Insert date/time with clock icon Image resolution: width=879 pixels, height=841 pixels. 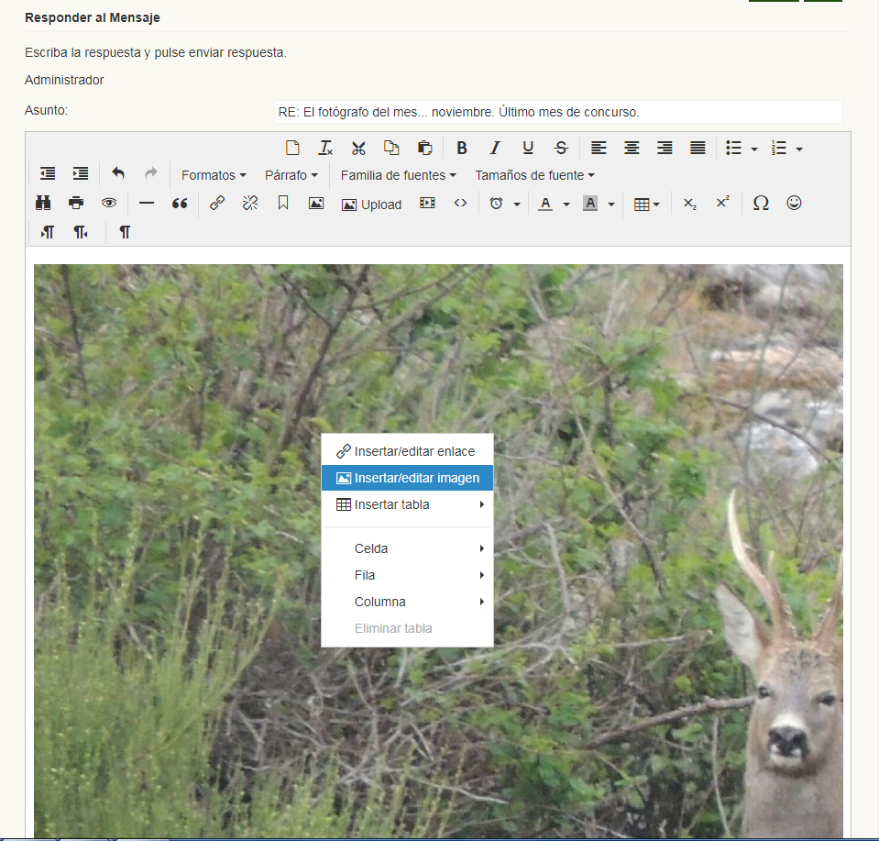[x=496, y=203]
